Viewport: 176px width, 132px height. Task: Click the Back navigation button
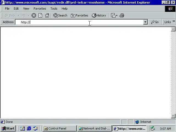(10, 15)
